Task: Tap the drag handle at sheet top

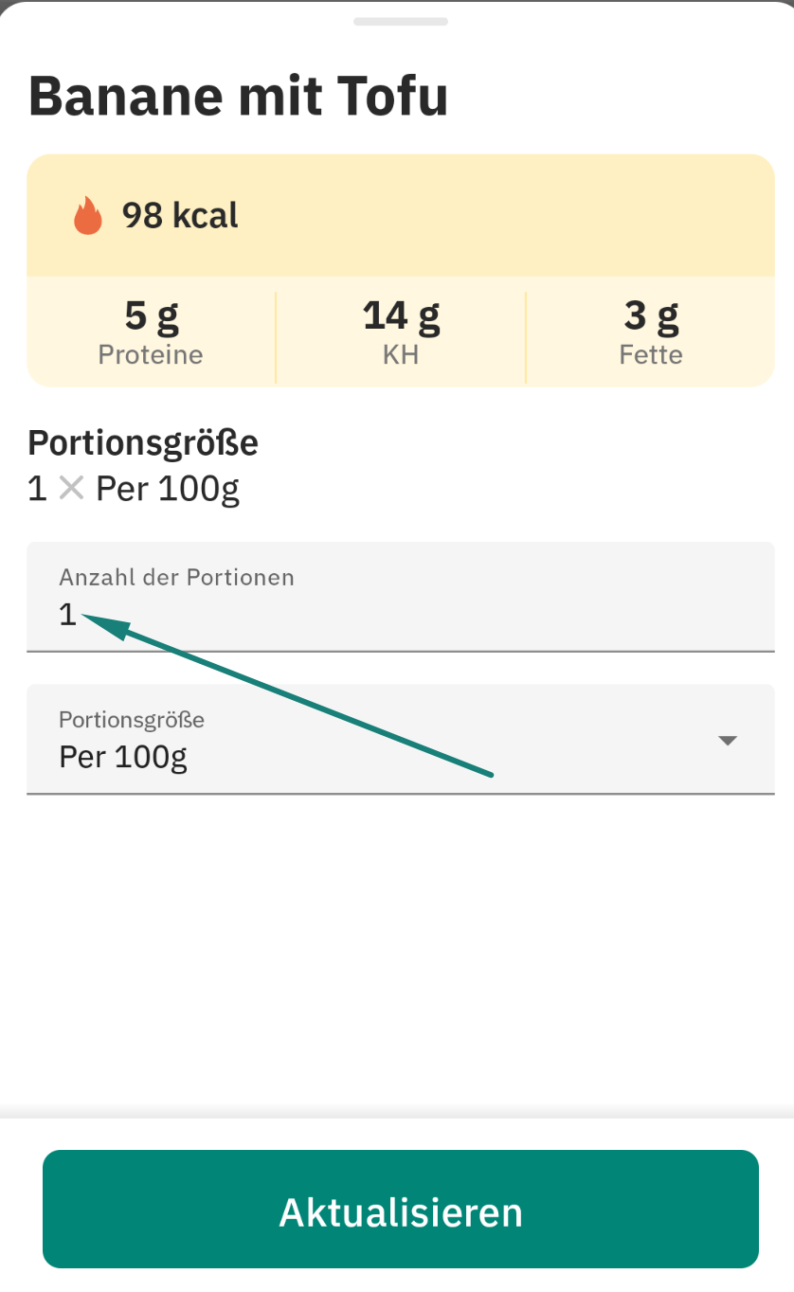Action: point(401,21)
